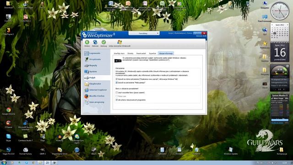Go to previous month in calendar gadget
Viewport: 293px width, 165px height.
coord(272,25)
